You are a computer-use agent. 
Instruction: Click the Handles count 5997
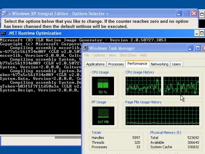[136, 138]
